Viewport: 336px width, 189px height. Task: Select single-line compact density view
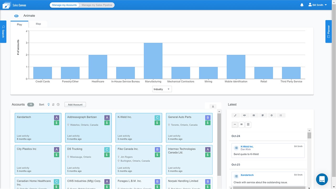click(x=235, y=125)
